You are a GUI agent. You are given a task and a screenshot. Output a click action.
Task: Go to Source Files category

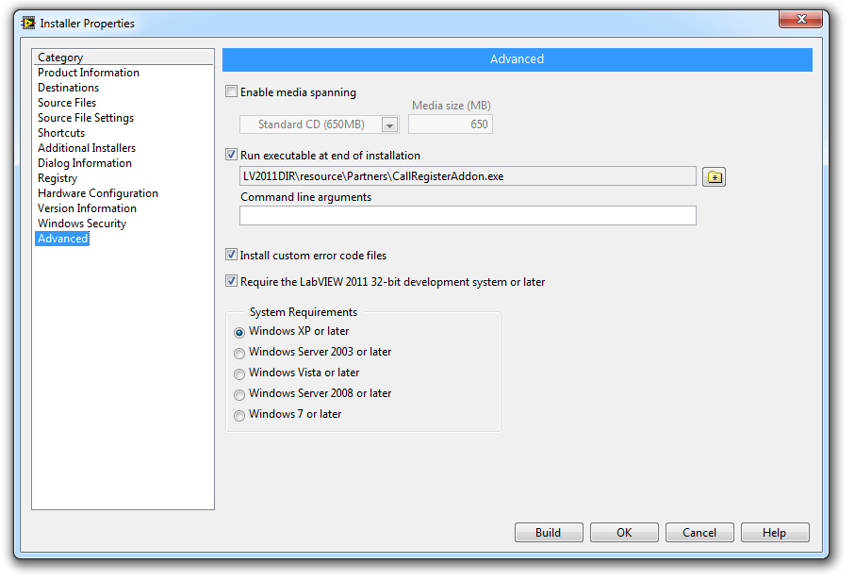click(x=68, y=104)
